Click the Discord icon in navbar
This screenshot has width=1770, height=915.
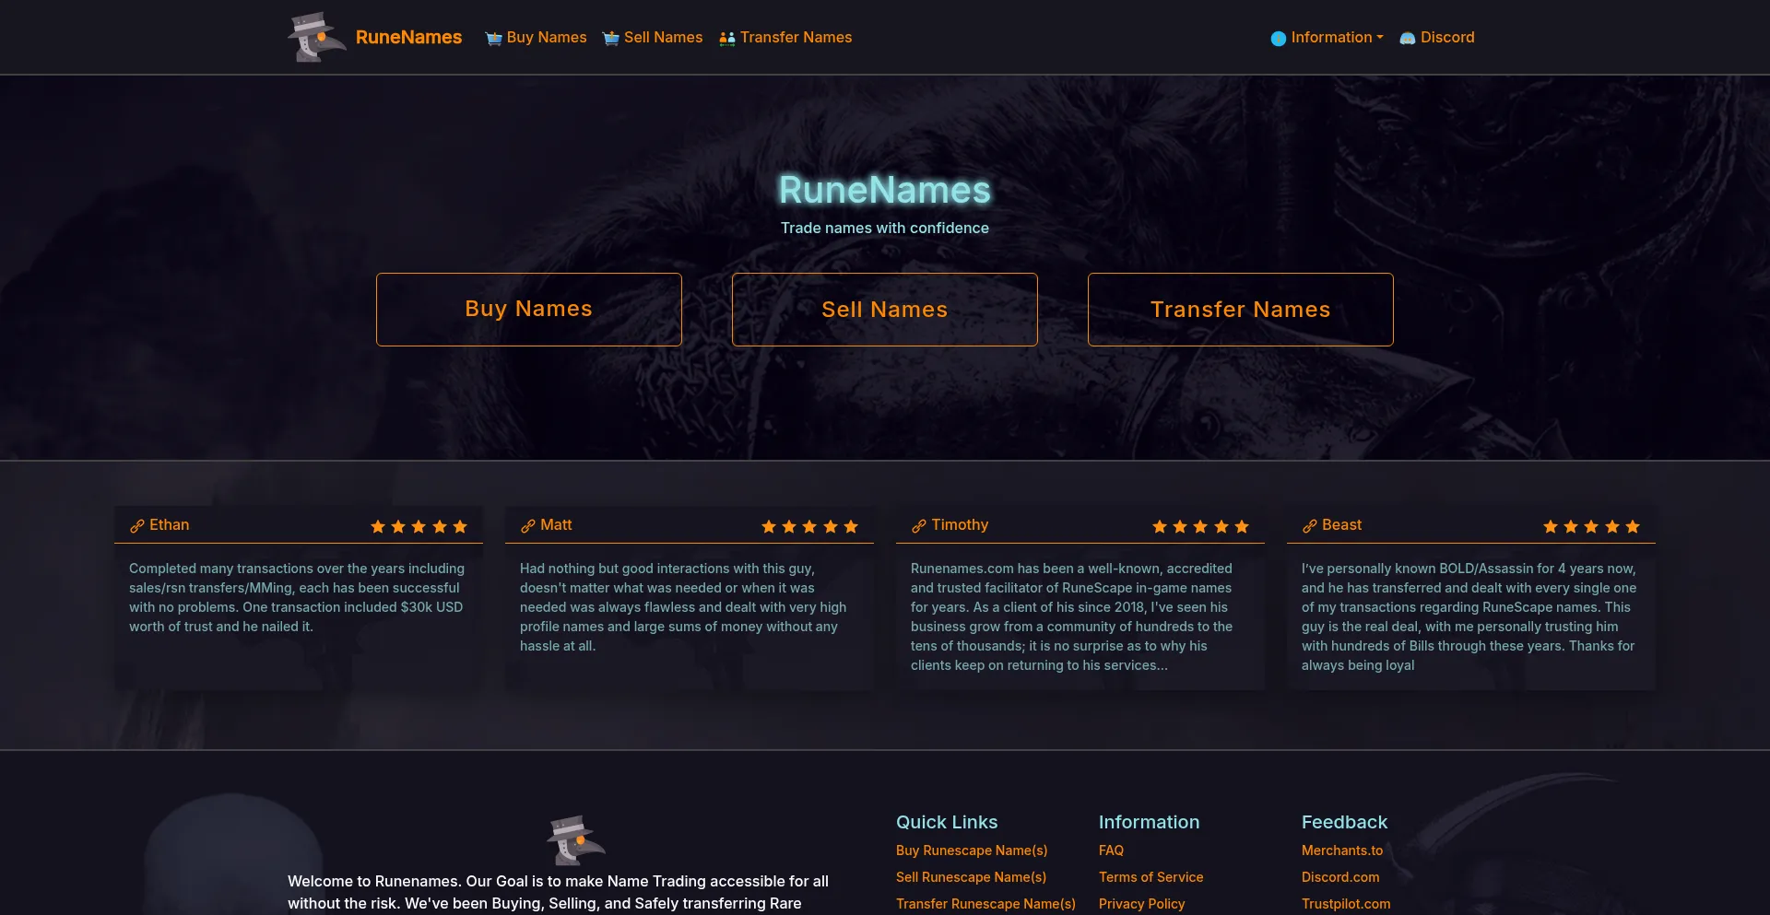point(1407,38)
